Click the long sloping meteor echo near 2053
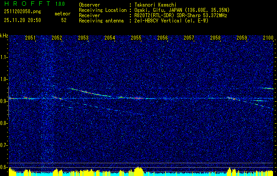The image size is (277, 176). tap(90, 93)
